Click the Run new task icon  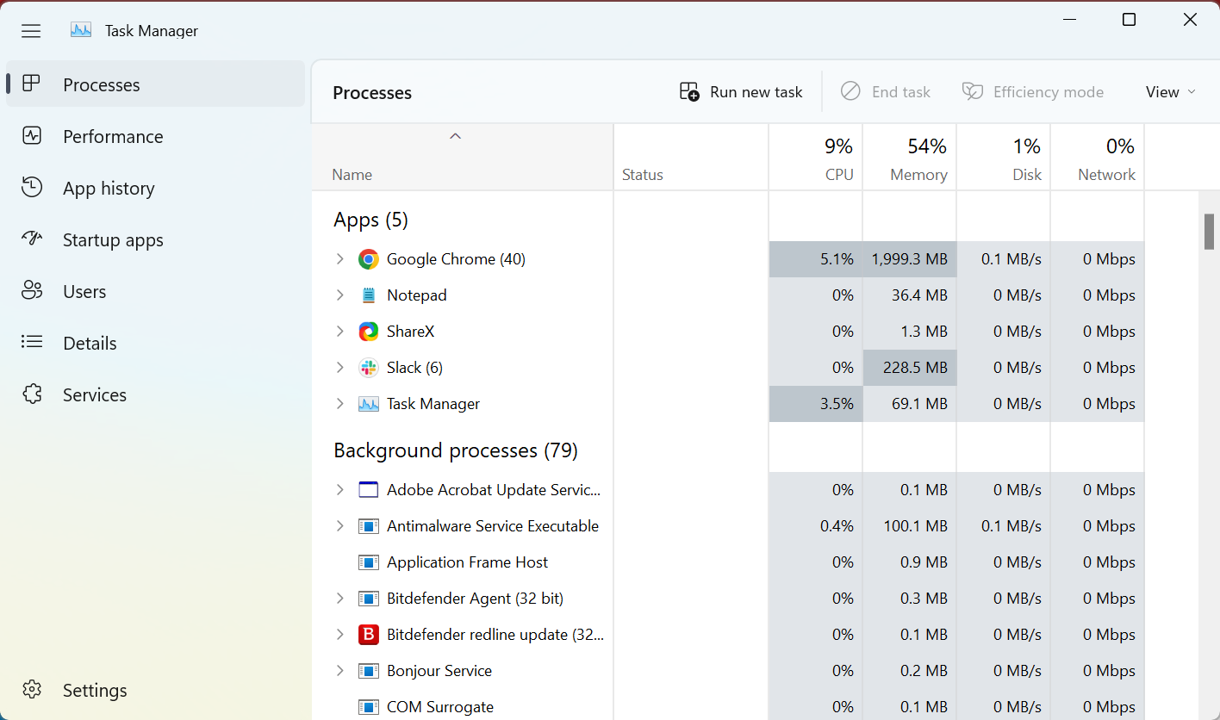click(x=689, y=91)
